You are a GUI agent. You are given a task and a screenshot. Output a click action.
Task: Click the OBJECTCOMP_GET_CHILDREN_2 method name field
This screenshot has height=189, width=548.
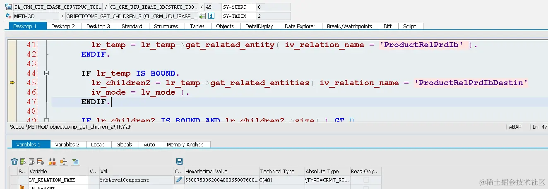point(132,16)
